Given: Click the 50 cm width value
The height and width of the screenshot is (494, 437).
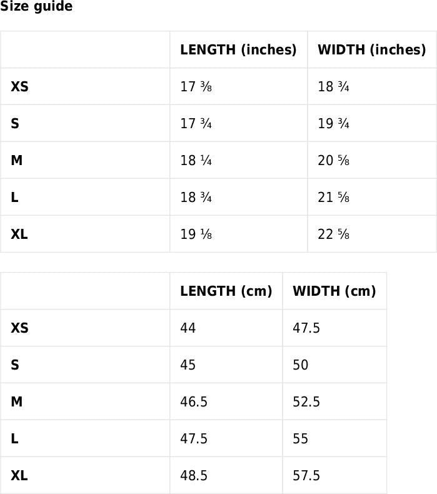Looking at the screenshot, I should coord(300,365).
